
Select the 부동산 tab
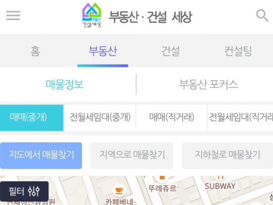pos(103,51)
